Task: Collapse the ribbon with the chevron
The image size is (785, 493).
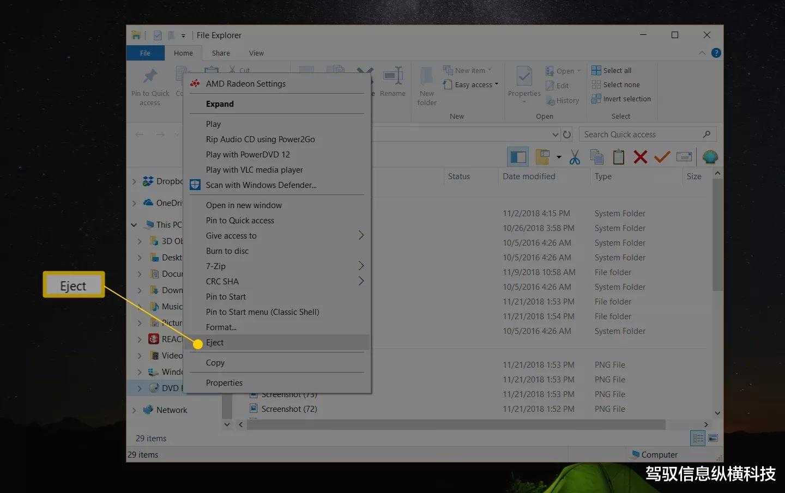Action: point(702,53)
